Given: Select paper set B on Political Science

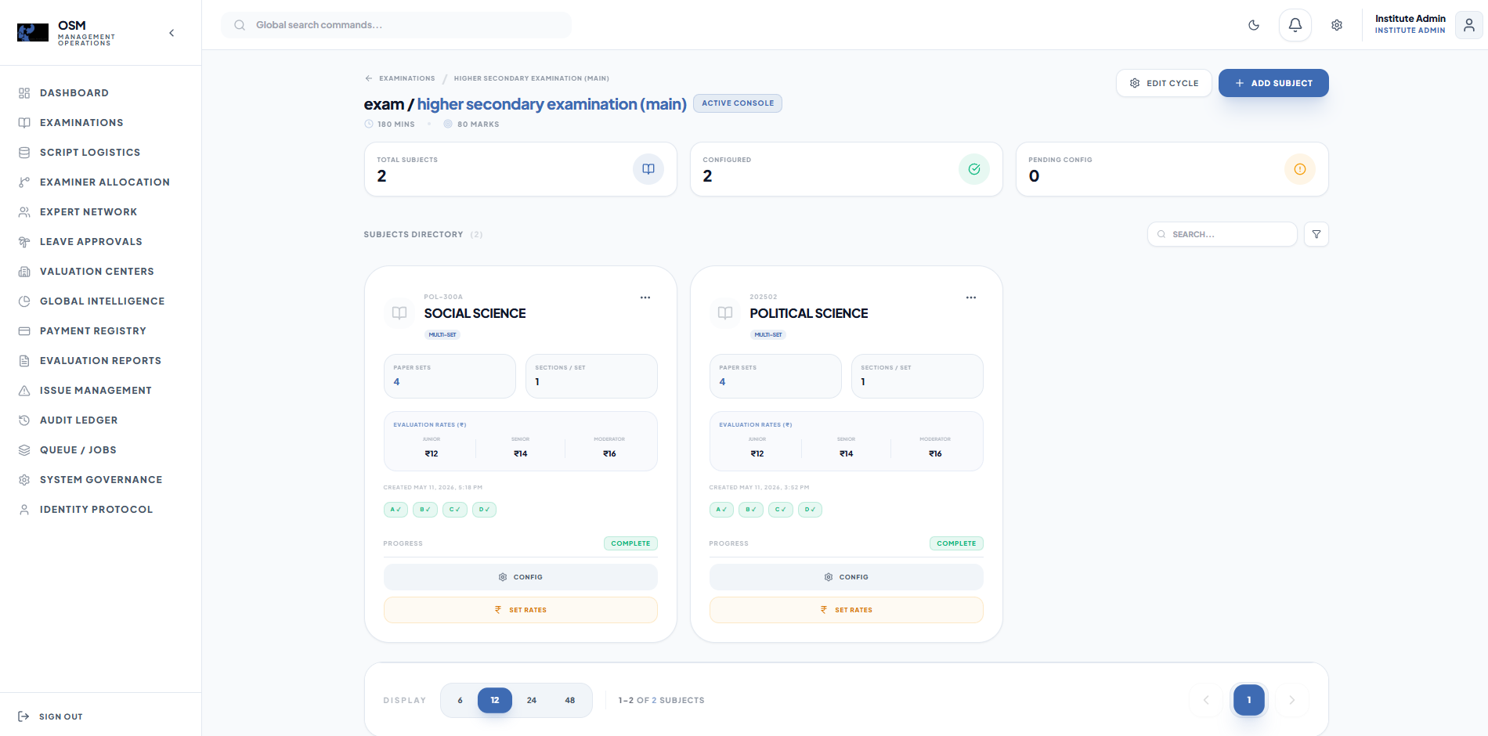Looking at the screenshot, I should point(751,510).
